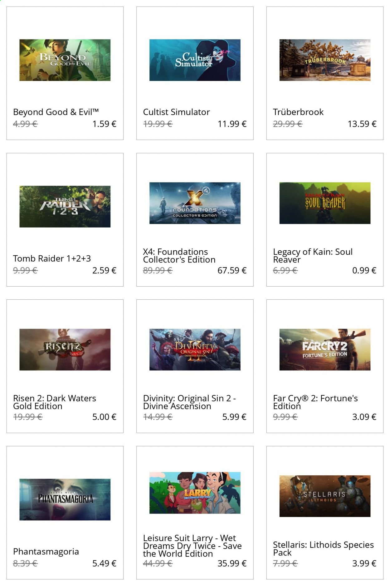Image resolution: width=390 pixels, height=586 pixels.
Task: Click the Legacy of Kain: Soul Reaver title
Action: (313, 256)
